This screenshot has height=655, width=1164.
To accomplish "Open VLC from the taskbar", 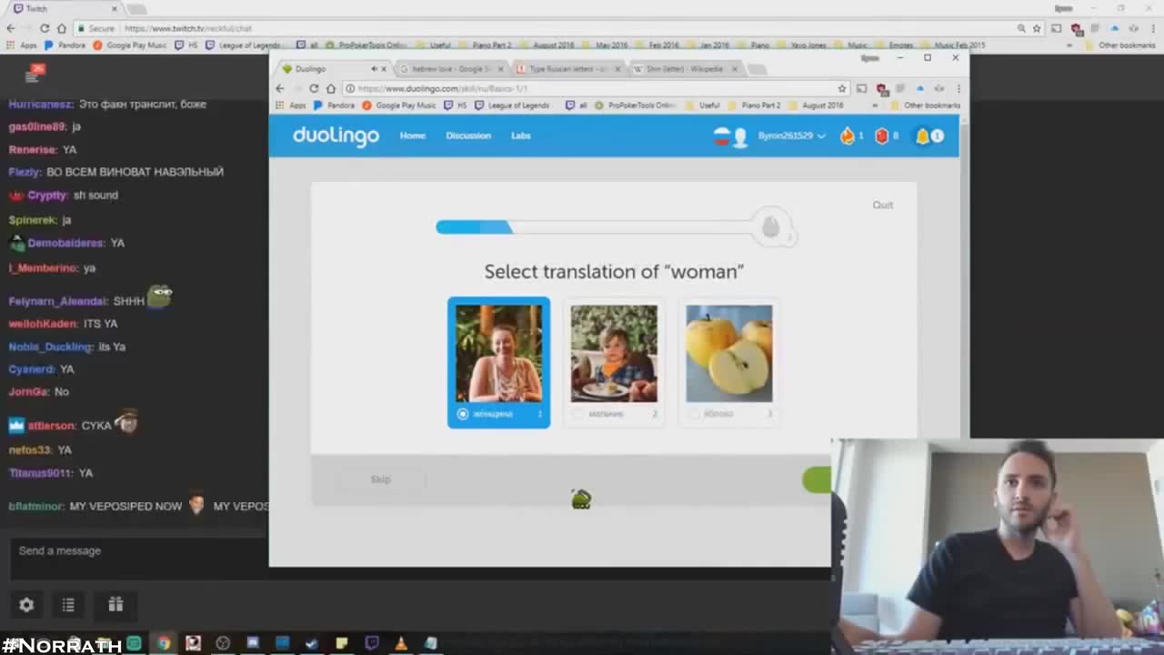I will click(401, 643).
